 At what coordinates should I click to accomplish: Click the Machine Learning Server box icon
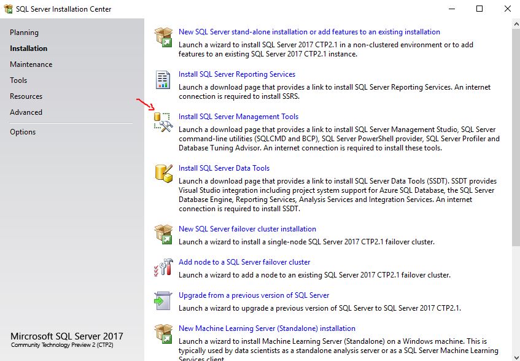click(163, 333)
